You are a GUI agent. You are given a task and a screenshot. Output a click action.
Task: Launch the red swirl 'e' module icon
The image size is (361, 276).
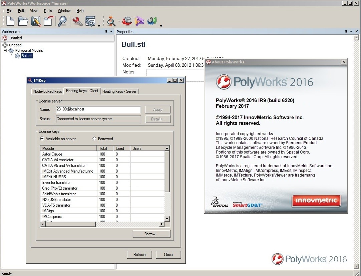click(x=127, y=21)
